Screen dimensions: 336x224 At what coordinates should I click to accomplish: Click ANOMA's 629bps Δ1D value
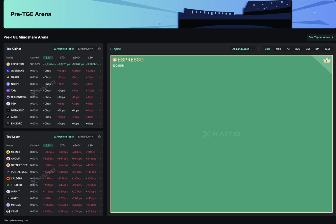tap(48, 159)
